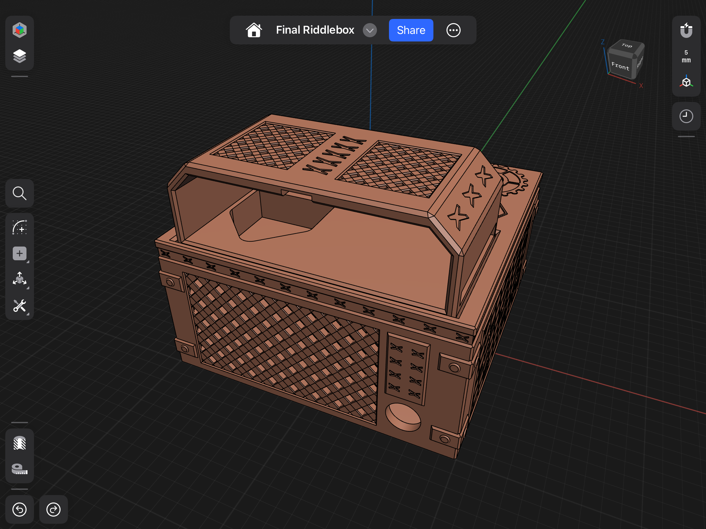Go to the home screen
The image size is (706, 529).
[254, 30]
